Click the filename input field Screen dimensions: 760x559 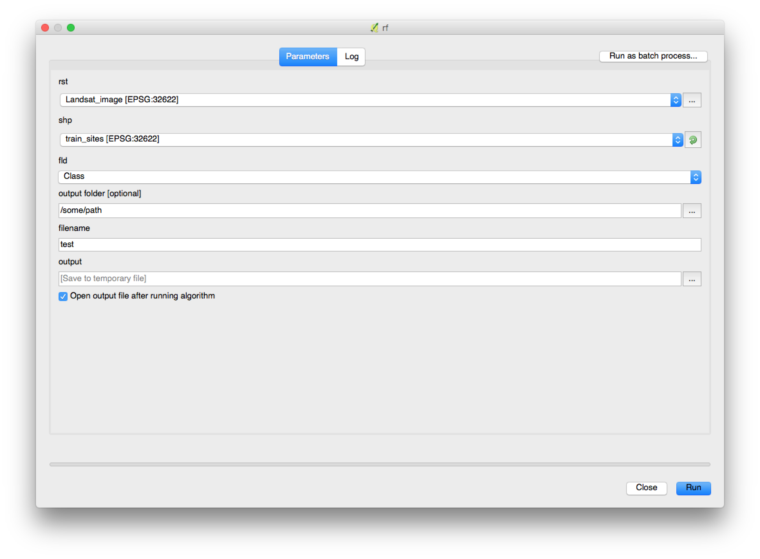point(379,244)
